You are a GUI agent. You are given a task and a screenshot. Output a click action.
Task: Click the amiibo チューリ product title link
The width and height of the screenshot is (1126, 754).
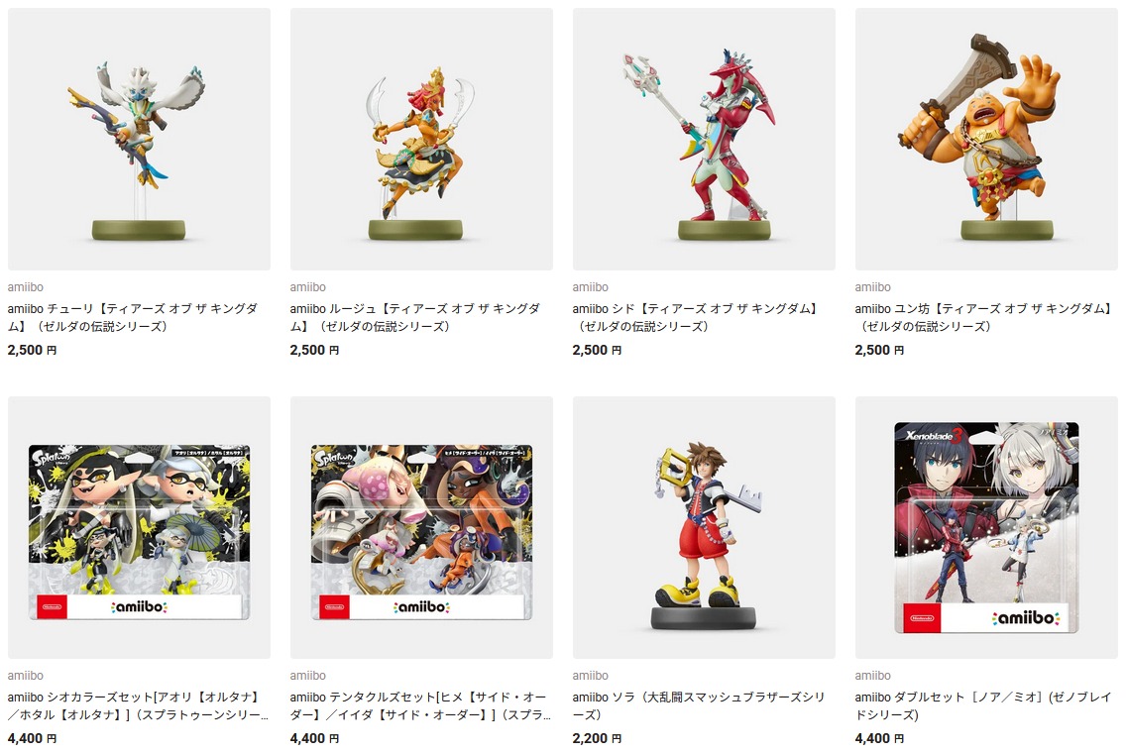point(133,317)
